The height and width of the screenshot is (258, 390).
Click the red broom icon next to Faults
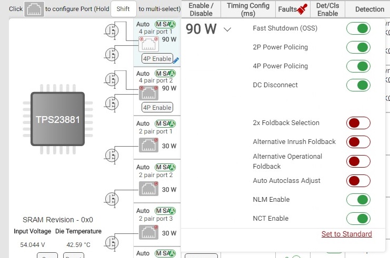point(302,9)
